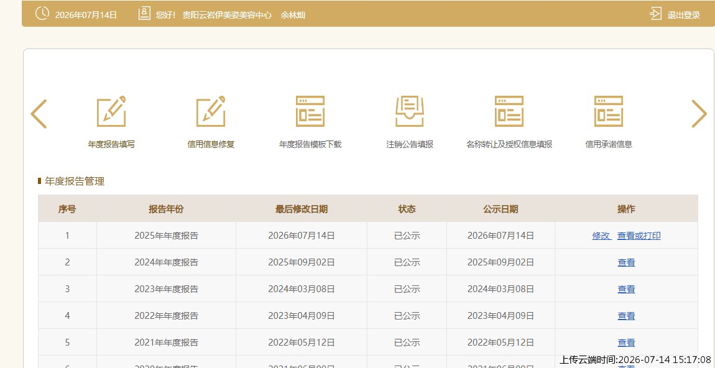Click the 报告年份 column header
The image size is (715, 368).
coord(166,209)
